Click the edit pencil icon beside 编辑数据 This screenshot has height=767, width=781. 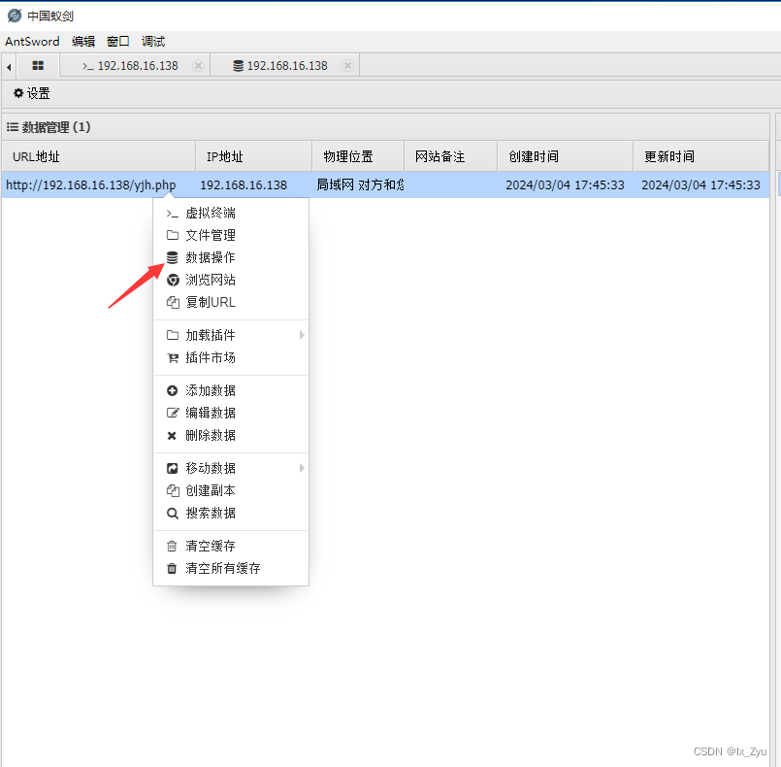[173, 414]
